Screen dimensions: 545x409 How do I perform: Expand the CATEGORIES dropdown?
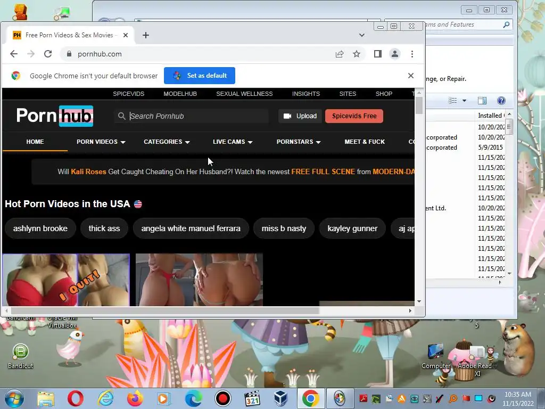[x=167, y=142]
